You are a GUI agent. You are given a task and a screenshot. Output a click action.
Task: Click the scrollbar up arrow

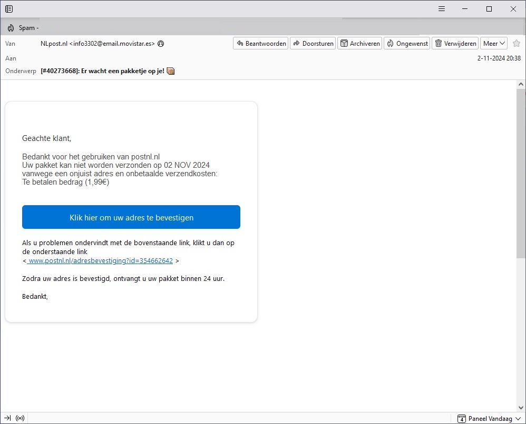pyautogui.click(x=521, y=85)
